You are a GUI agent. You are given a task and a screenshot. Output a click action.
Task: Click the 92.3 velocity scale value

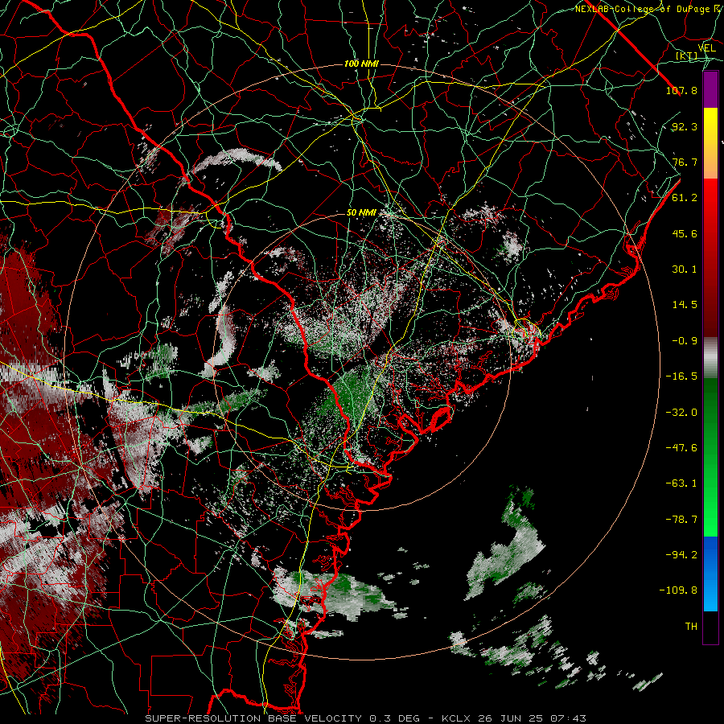point(685,126)
